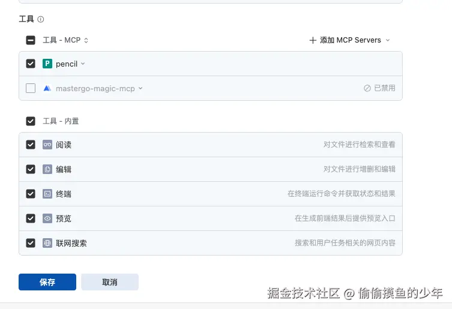
Task: Uncheck the 终端 tool checkbox
Action: (x=31, y=194)
